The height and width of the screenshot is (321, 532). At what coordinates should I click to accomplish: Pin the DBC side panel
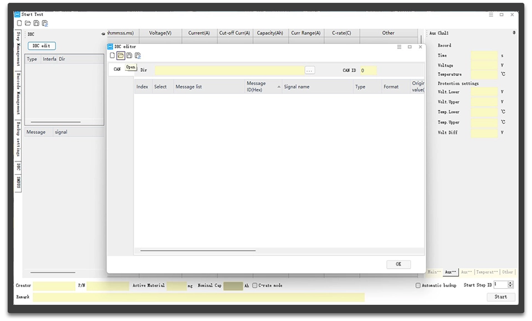103,34
